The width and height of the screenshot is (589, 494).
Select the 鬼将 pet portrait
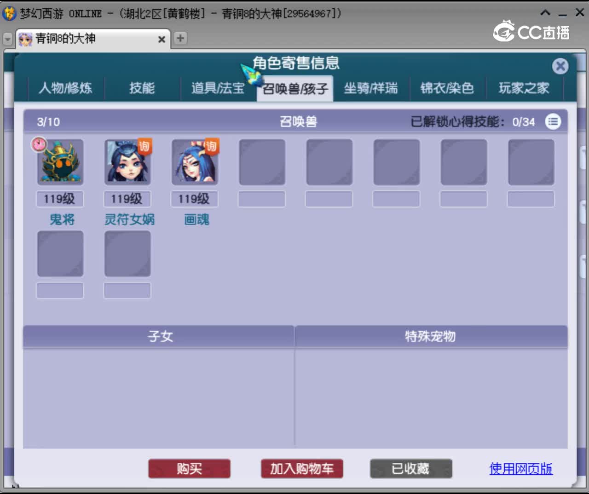60,162
